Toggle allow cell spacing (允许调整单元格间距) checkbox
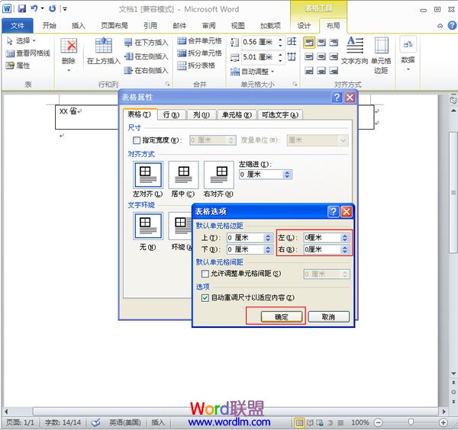This screenshot has width=458, height=430. tap(205, 274)
